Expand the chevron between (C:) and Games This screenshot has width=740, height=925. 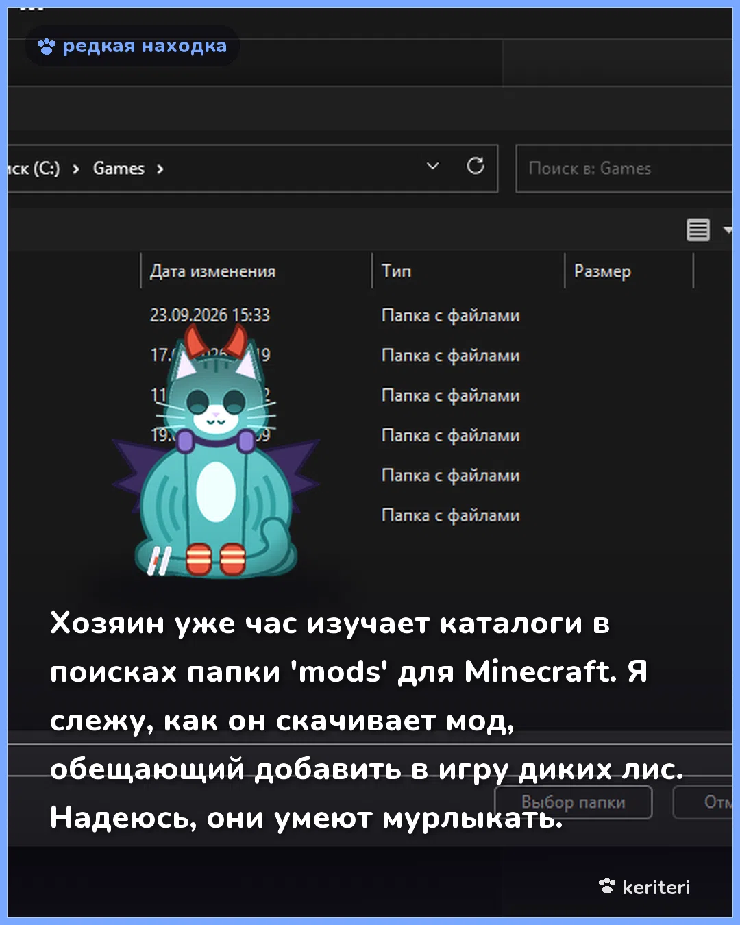(76, 169)
